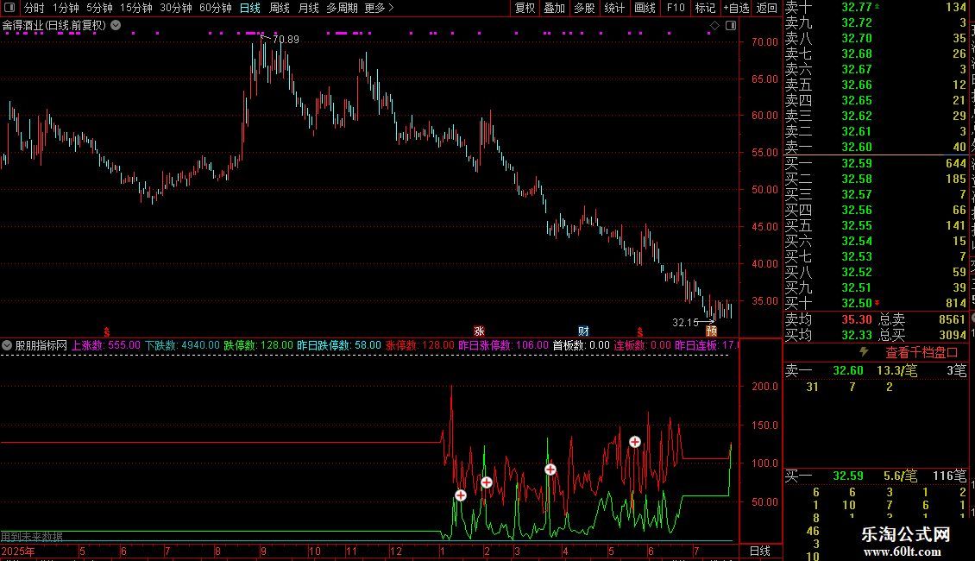
Task: Select the 卖十 32.77 order row
Action: (x=876, y=8)
